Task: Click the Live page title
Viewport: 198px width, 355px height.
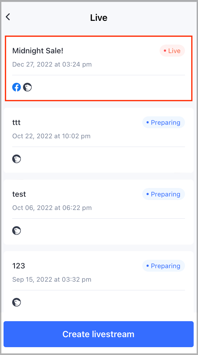Action: point(99,18)
